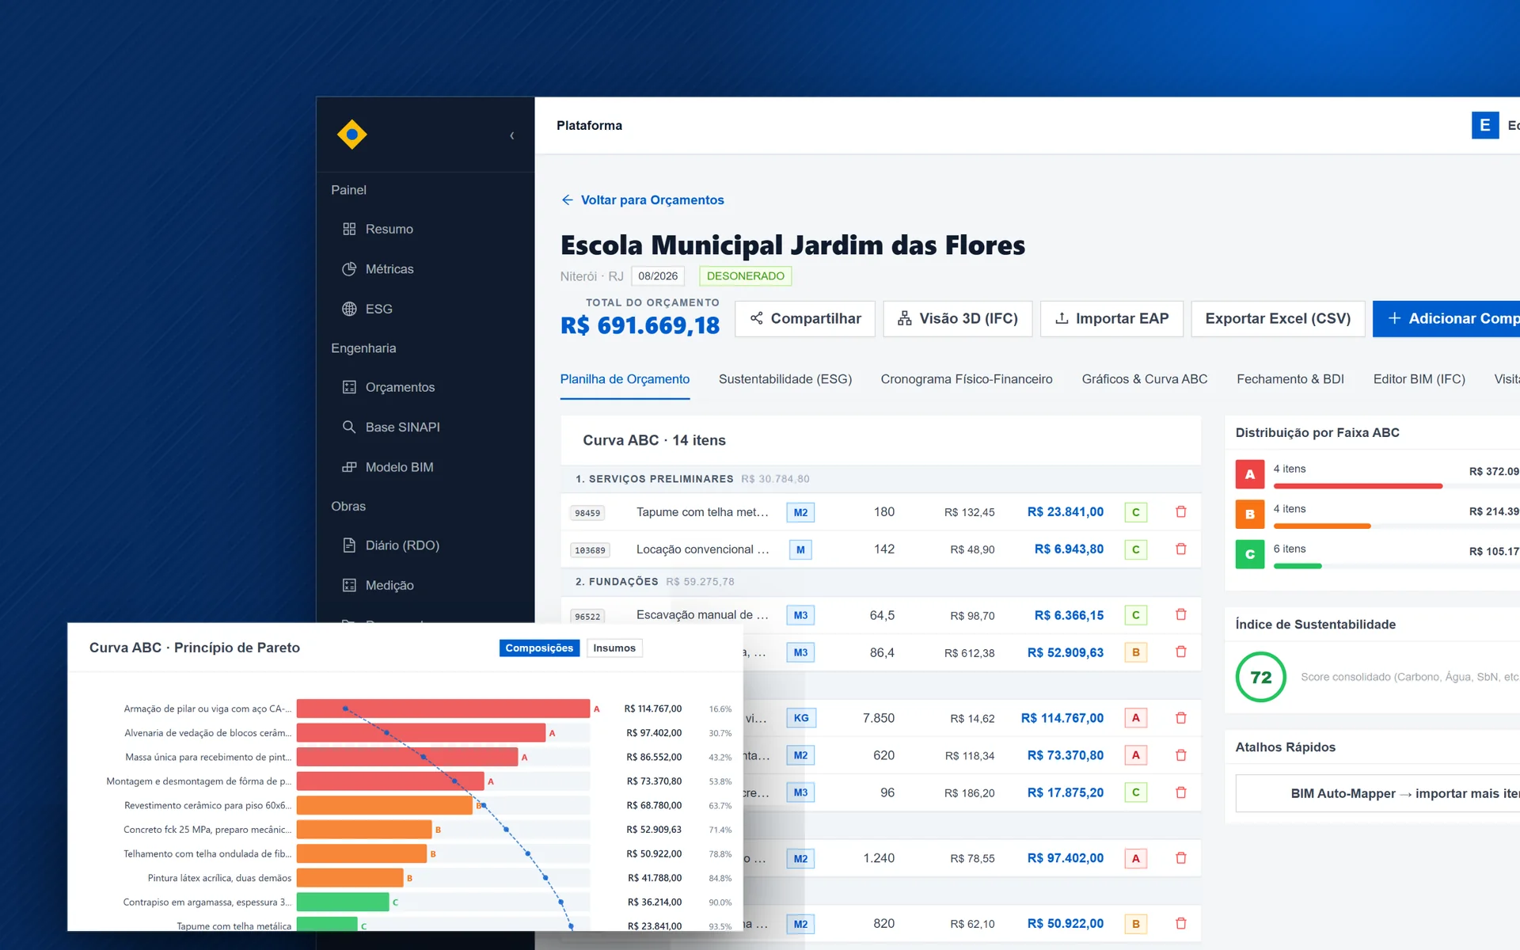Open Fechamento & BDI tab
The height and width of the screenshot is (950, 1520).
(x=1290, y=379)
